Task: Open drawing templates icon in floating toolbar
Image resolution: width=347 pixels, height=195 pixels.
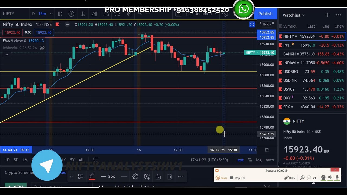Action: click(x=81, y=177)
